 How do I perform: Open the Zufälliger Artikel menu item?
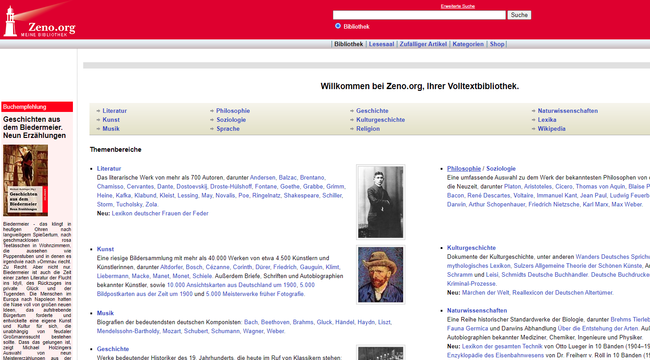point(423,44)
